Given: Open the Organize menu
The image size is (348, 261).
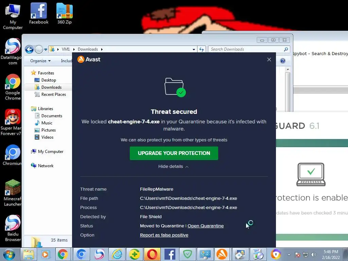Looking at the screenshot, I should pyautogui.click(x=40, y=61).
